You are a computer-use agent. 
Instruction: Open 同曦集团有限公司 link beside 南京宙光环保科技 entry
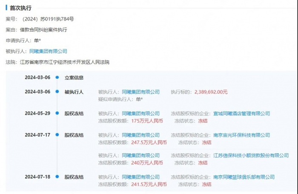(140, 135)
